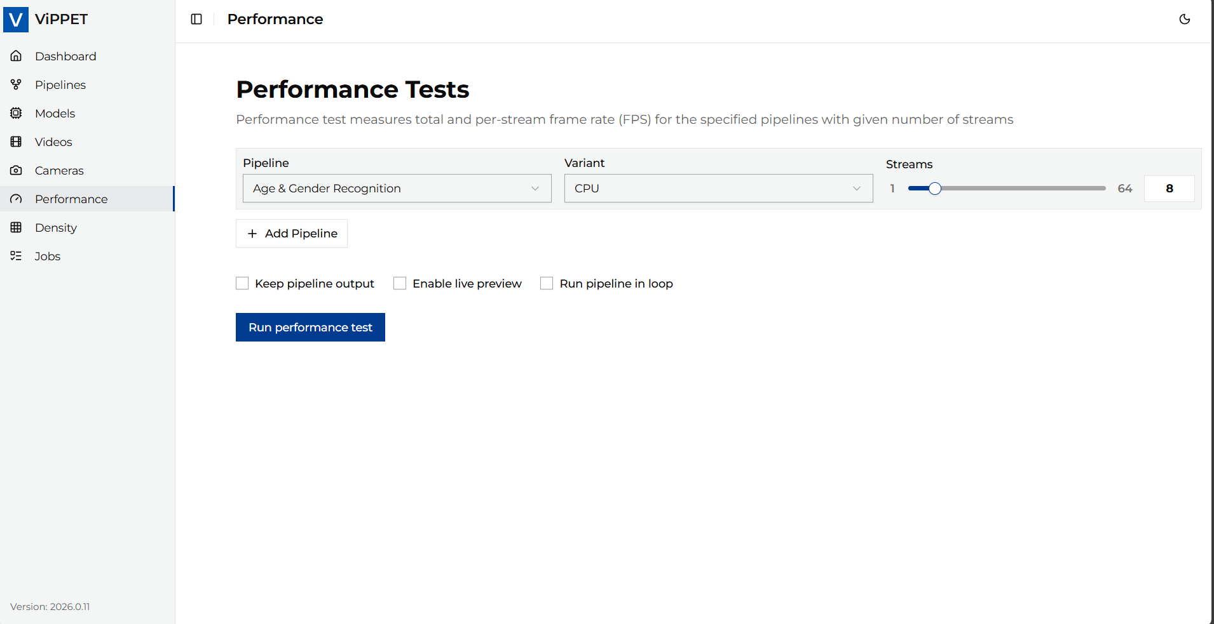The height and width of the screenshot is (624, 1214).
Task: Click the Models chip icon
Action: [x=17, y=113]
